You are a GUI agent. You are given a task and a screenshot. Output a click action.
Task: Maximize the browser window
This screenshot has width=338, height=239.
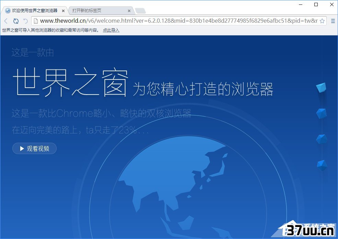[316, 4]
